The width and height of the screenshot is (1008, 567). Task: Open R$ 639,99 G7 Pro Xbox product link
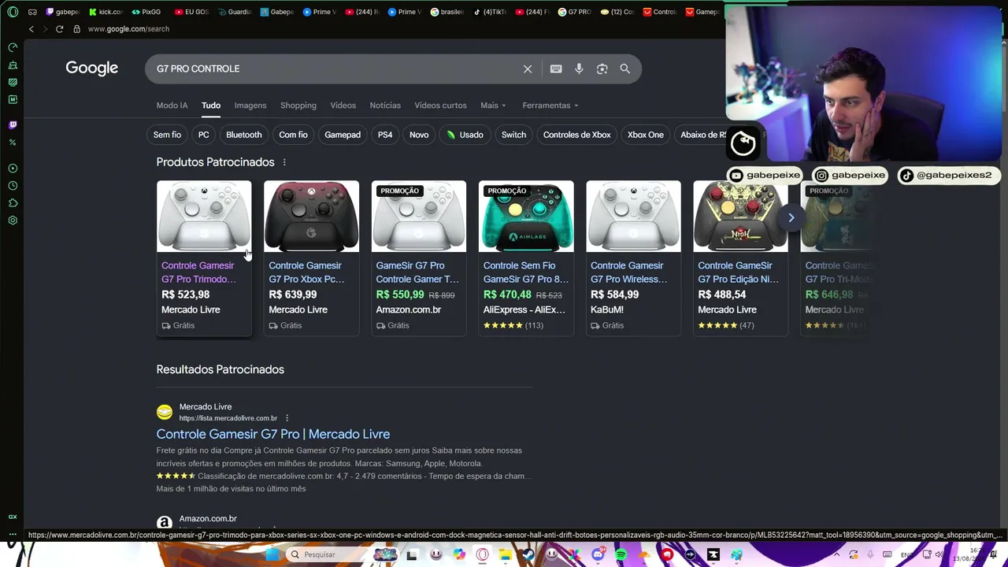[306, 272]
